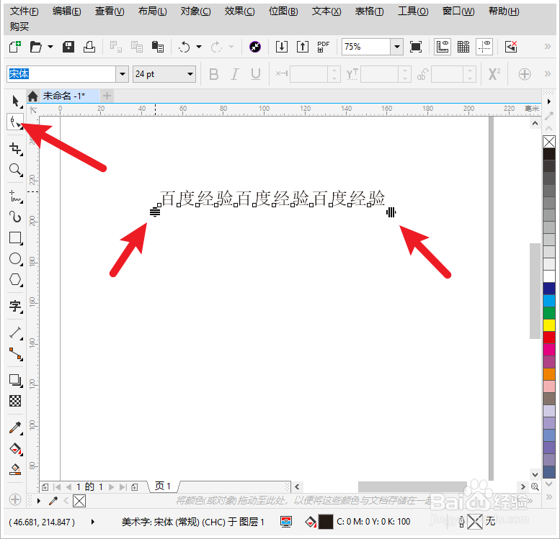Viewport: 560px width, 539px height.
Task: Save the document with floppy icon
Action: [68, 47]
